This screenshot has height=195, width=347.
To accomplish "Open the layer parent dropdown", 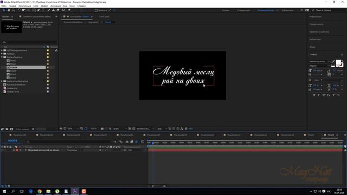I will 135,150.
